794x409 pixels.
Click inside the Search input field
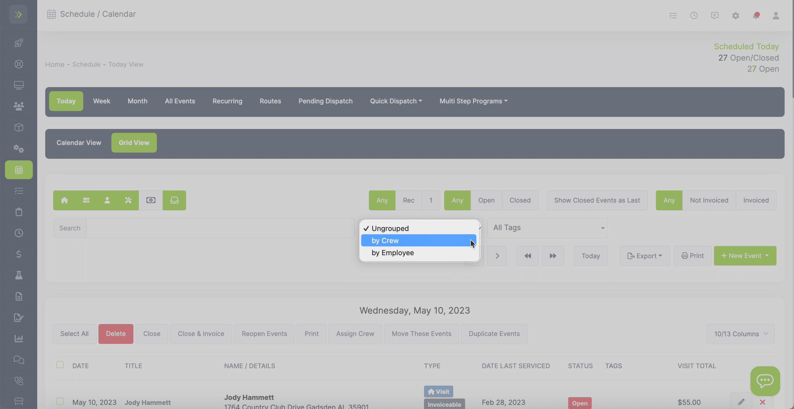click(220, 228)
